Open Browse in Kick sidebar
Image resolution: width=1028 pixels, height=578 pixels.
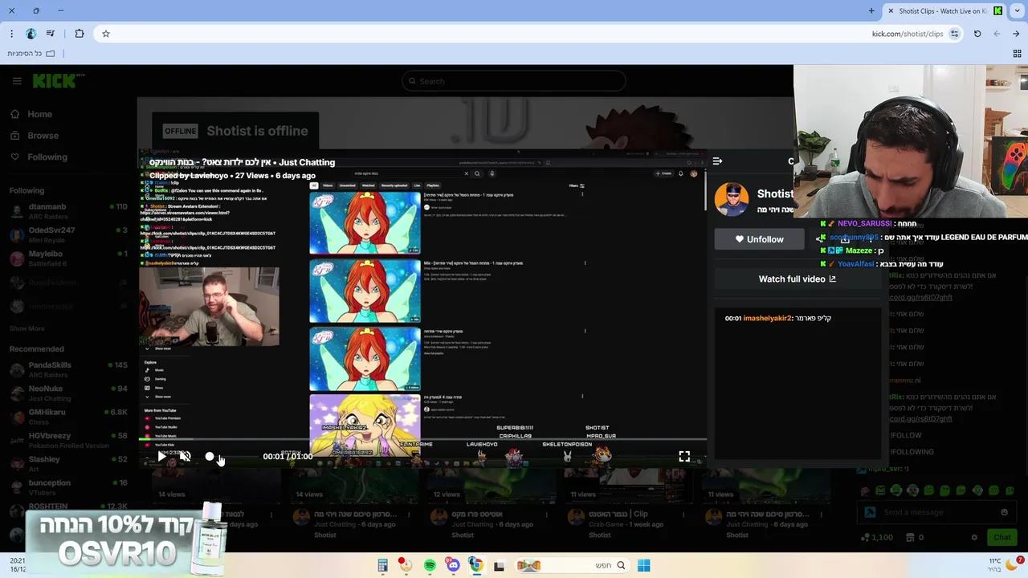click(x=34, y=136)
